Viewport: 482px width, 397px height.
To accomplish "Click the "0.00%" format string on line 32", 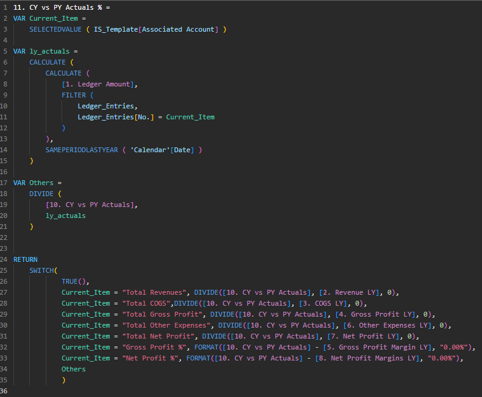I will coord(454,347).
